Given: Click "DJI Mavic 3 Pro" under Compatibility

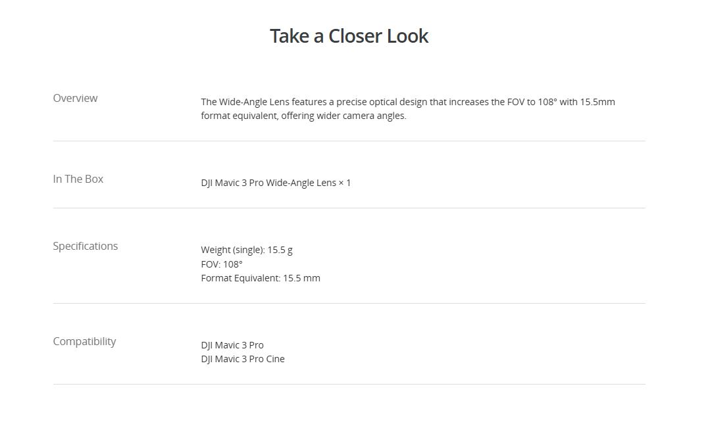Looking at the screenshot, I should point(232,345).
